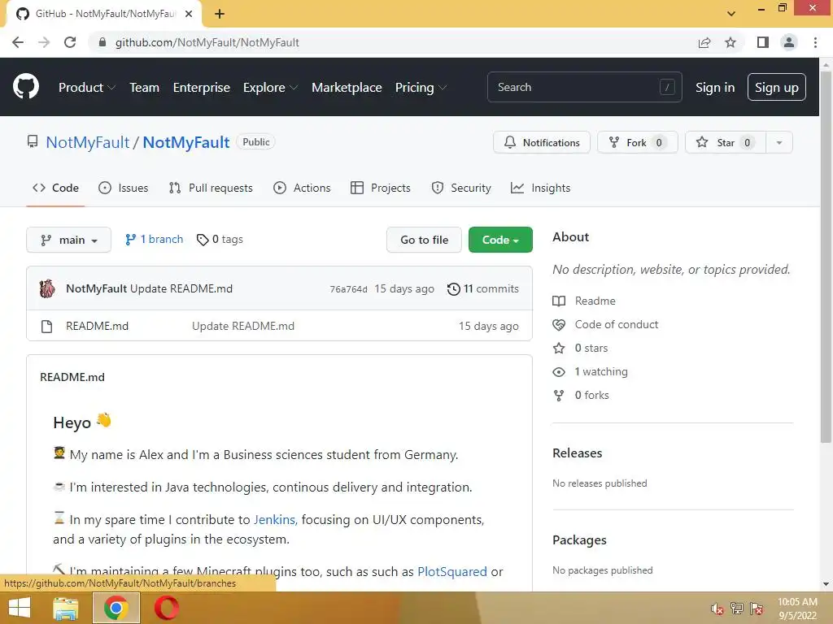
Task: Open the Security tab
Action: coord(461,188)
